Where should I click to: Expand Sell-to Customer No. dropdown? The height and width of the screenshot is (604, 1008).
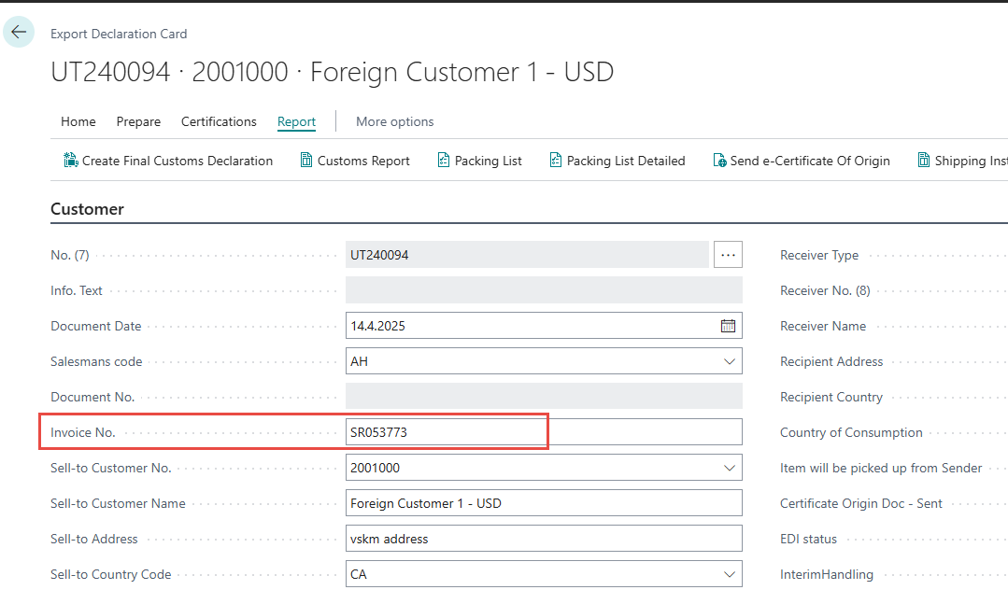[x=729, y=468]
